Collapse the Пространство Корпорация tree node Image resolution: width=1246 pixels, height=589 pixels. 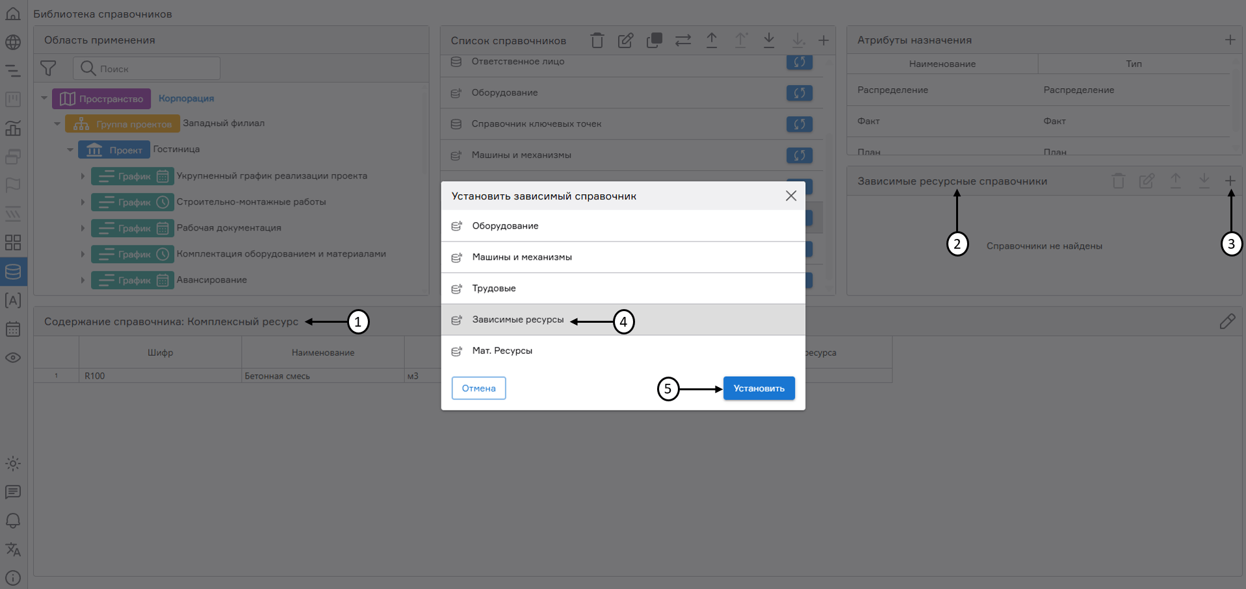(44, 99)
